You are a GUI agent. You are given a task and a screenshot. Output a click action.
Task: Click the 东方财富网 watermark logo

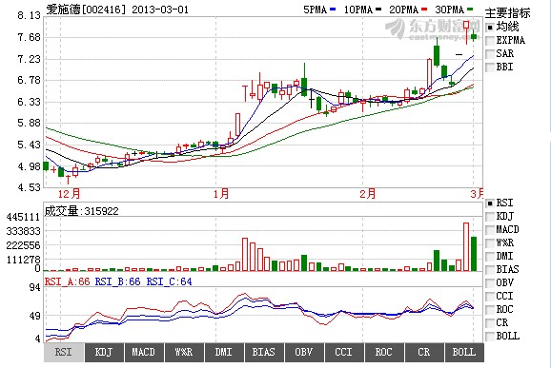click(432, 29)
